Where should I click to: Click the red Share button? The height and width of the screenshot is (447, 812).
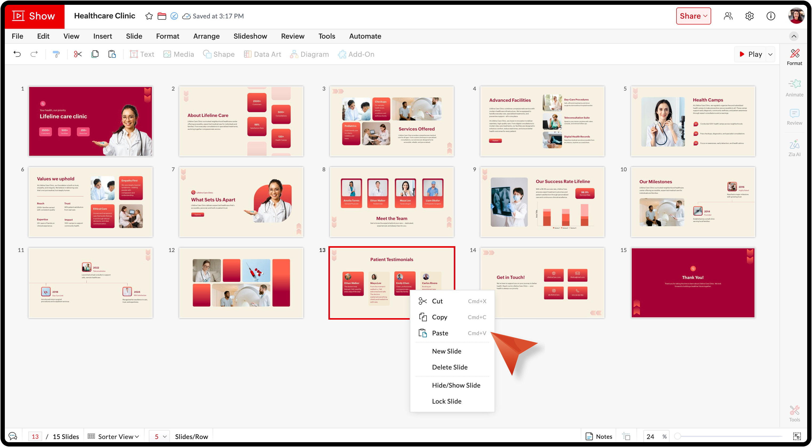693,16
